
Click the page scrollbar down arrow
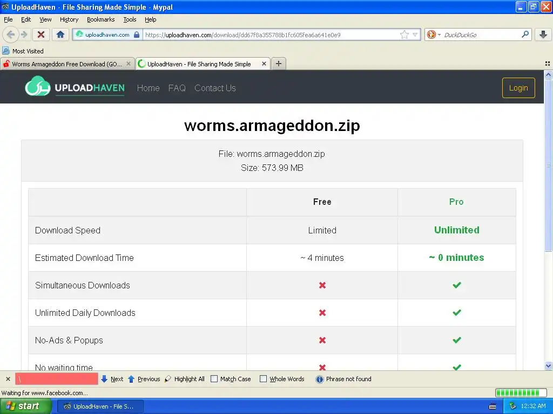(548, 366)
